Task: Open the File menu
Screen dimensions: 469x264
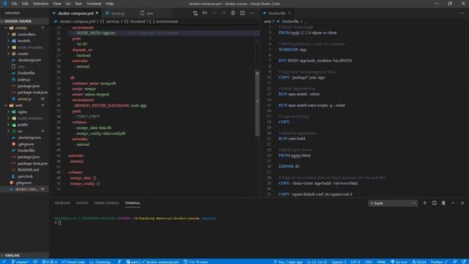Action: tap(14, 4)
